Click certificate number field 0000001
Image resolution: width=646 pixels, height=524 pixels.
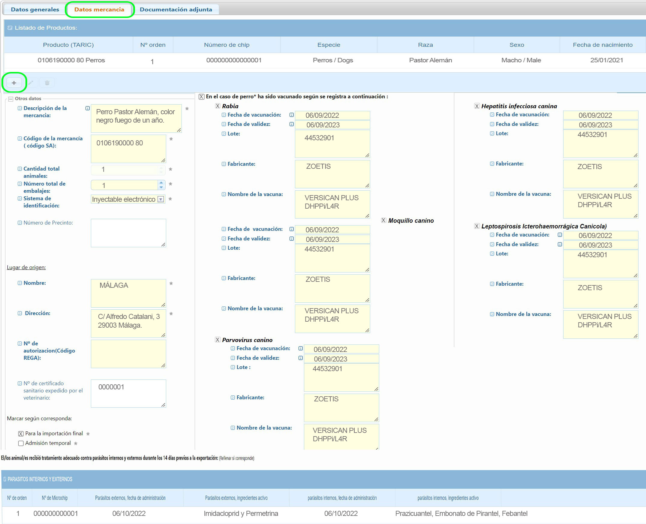(x=128, y=394)
